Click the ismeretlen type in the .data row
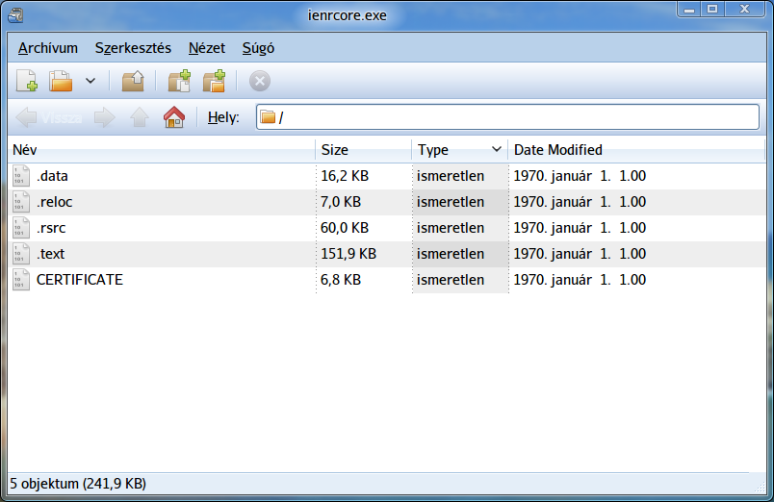Screen dimensions: 774x502 (x=451, y=176)
